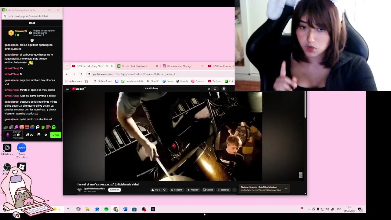The width and height of the screenshot is (391, 220).
Task: Open emoji picker smiley in chat input
Action: (18, 135)
